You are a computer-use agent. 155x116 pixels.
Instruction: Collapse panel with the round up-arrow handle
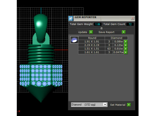coord(101,28)
